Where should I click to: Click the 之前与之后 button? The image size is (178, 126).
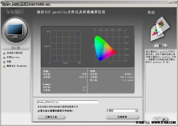[x=51, y=117]
